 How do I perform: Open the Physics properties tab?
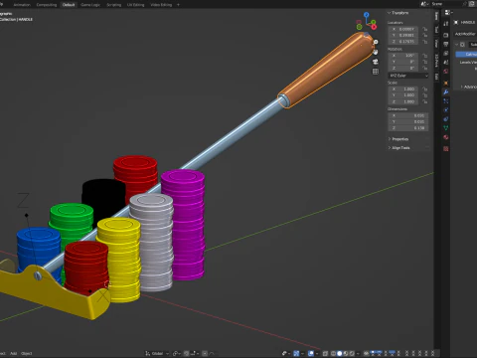tap(446, 110)
